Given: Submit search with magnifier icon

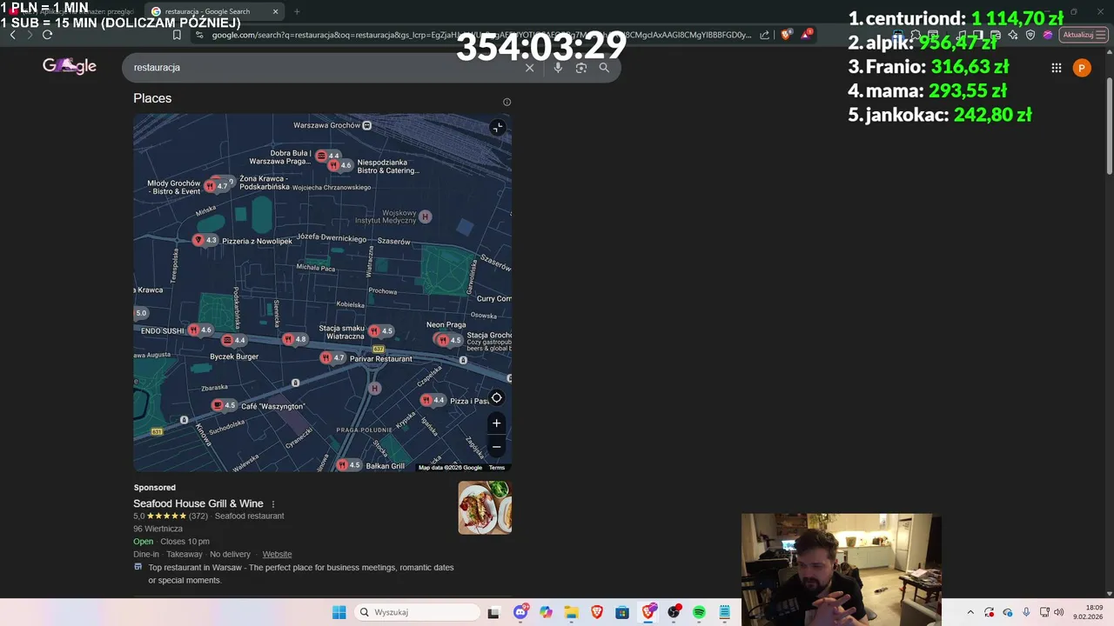Looking at the screenshot, I should (x=604, y=68).
